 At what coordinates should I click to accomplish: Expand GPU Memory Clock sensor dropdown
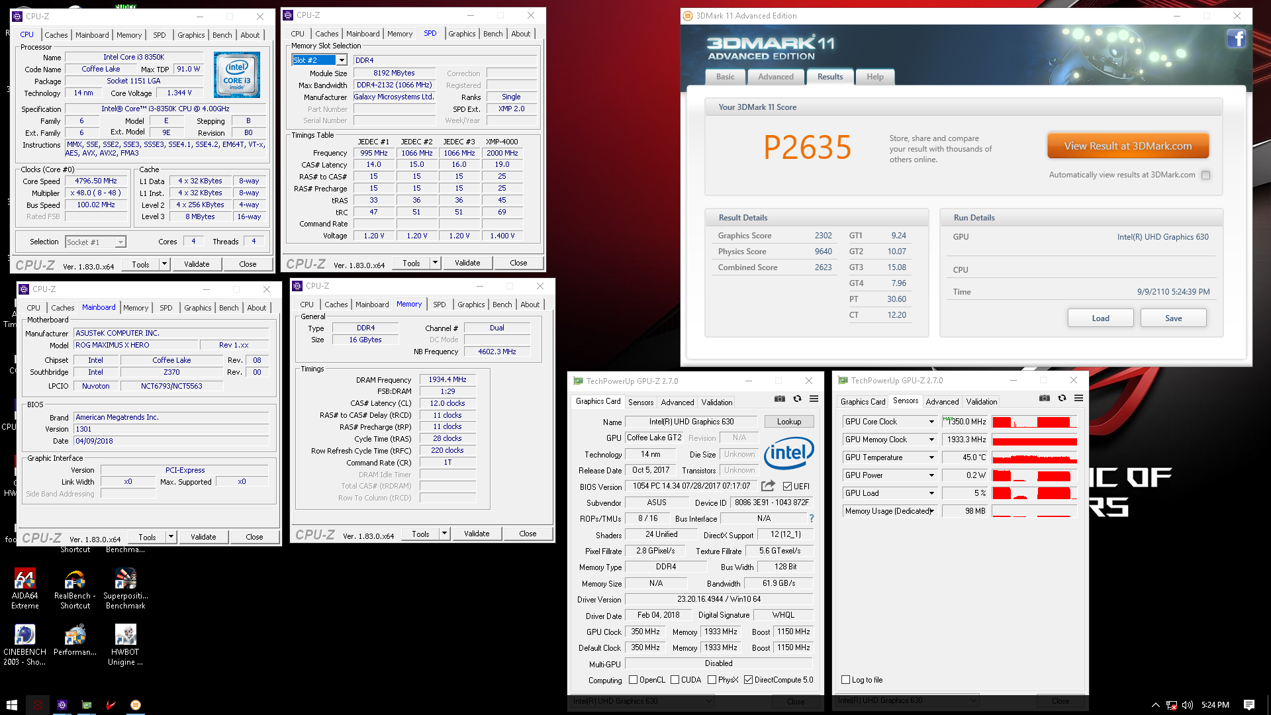click(x=931, y=440)
